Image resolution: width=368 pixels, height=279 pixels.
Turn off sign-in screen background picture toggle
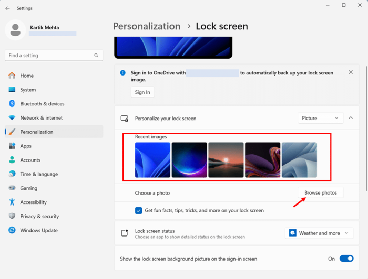[346, 259]
